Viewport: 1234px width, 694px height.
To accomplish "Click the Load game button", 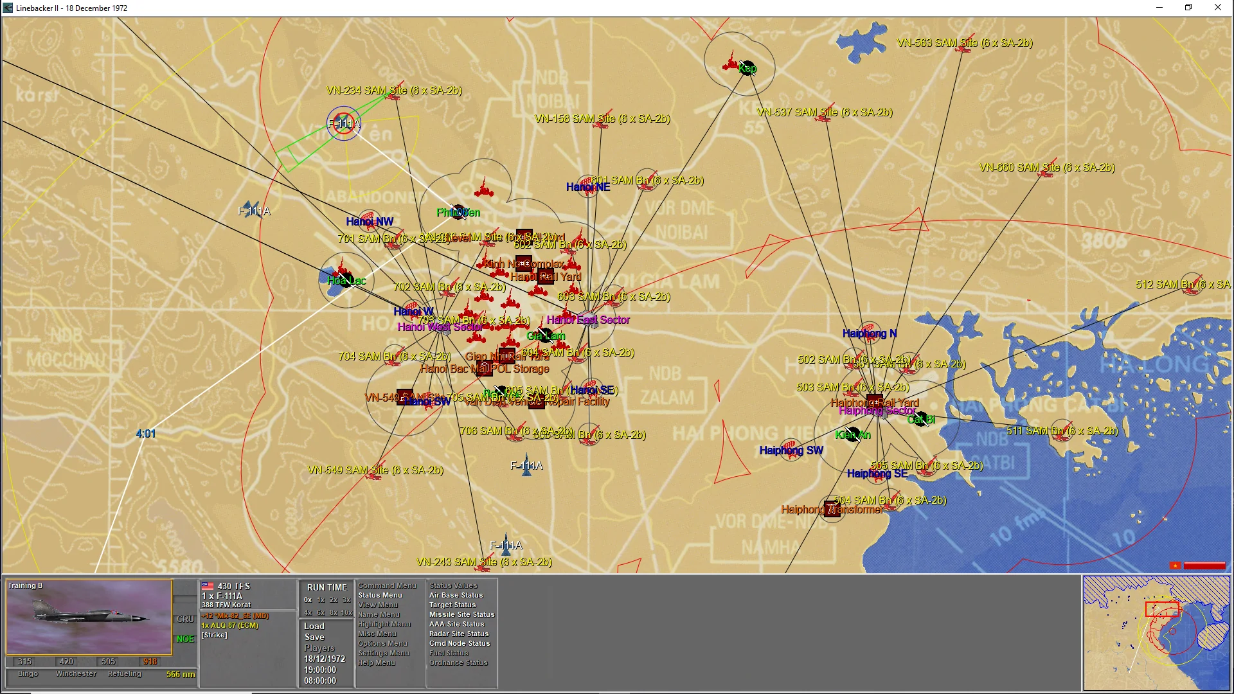I will click(314, 626).
